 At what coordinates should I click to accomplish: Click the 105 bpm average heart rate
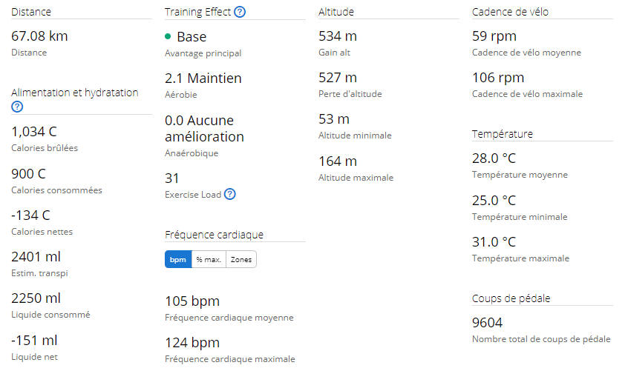192,301
